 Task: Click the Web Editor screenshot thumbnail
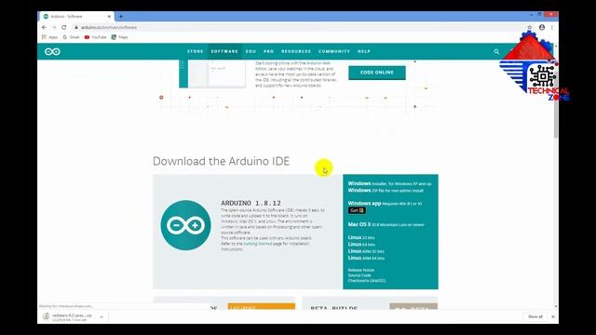click(x=212, y=74)
